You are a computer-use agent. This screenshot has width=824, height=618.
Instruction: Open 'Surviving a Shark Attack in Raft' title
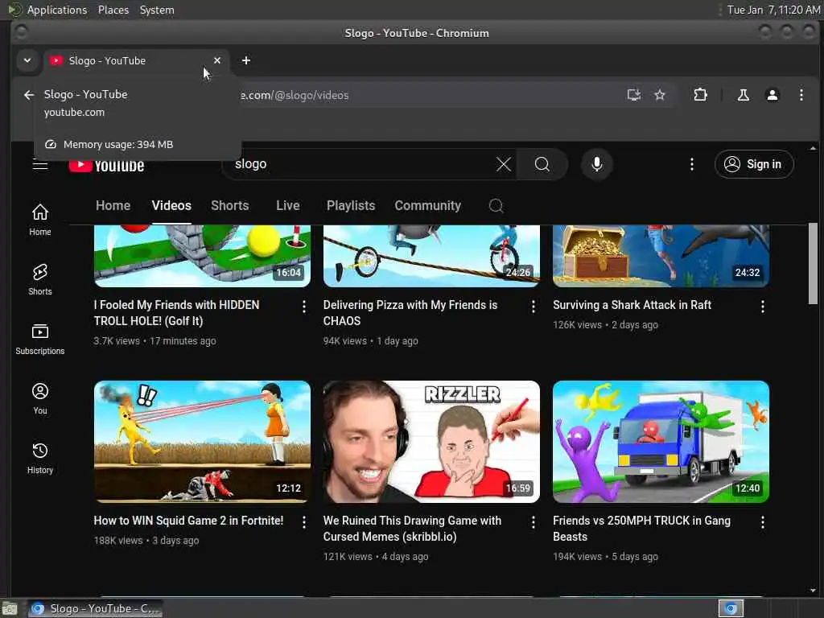[632, 305]
